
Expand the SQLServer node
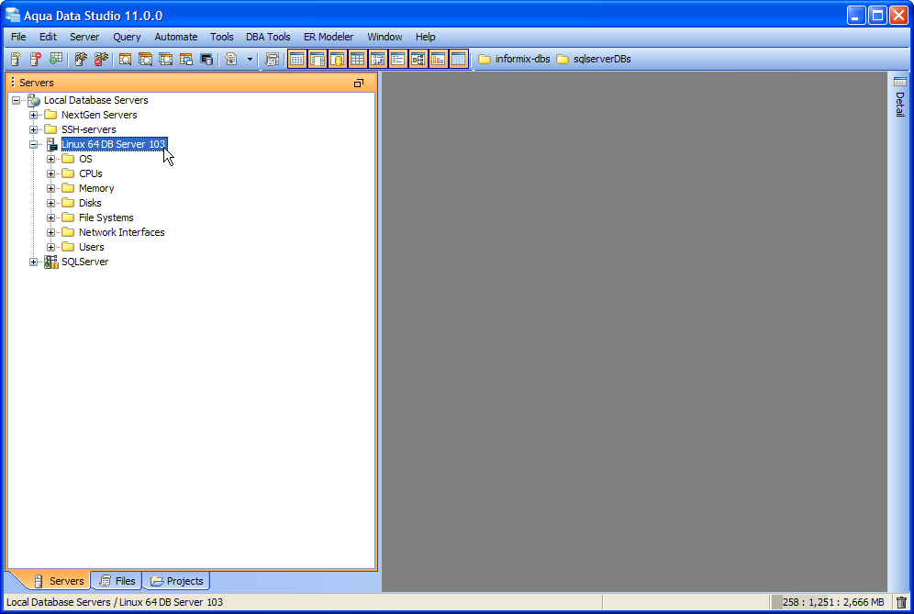(x=33, y=262)
